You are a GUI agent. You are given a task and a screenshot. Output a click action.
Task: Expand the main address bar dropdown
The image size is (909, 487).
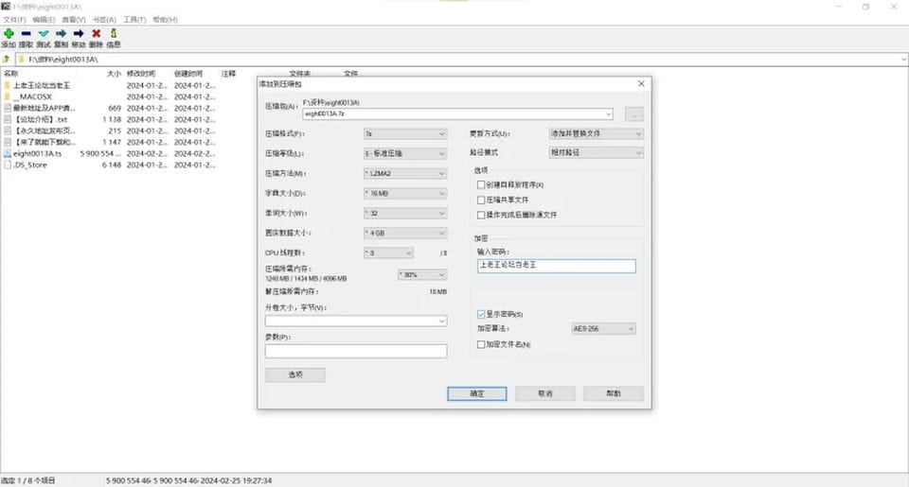tap(903, 59)
